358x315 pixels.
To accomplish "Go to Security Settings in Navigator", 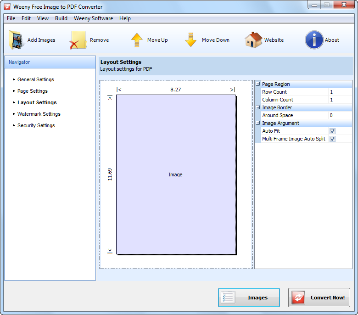I will [36, 125].
